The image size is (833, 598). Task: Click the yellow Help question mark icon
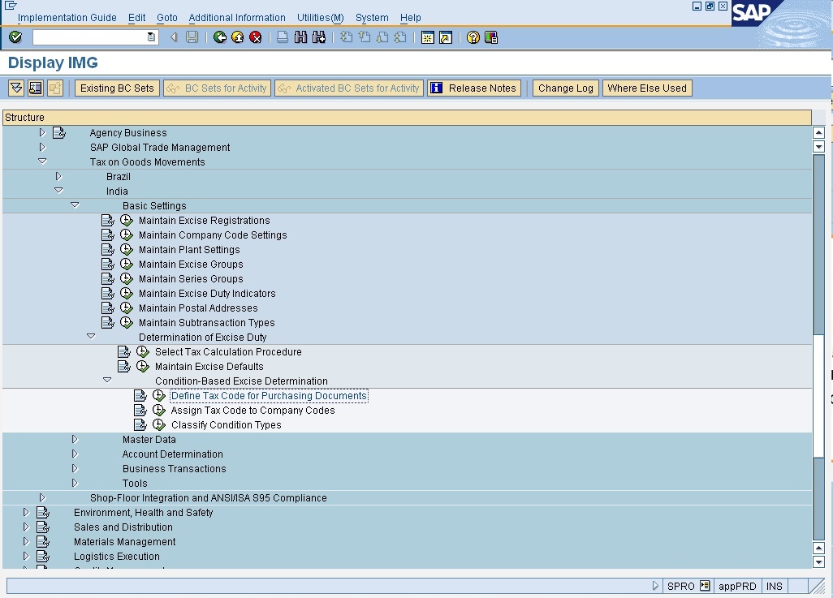(473, 37)
